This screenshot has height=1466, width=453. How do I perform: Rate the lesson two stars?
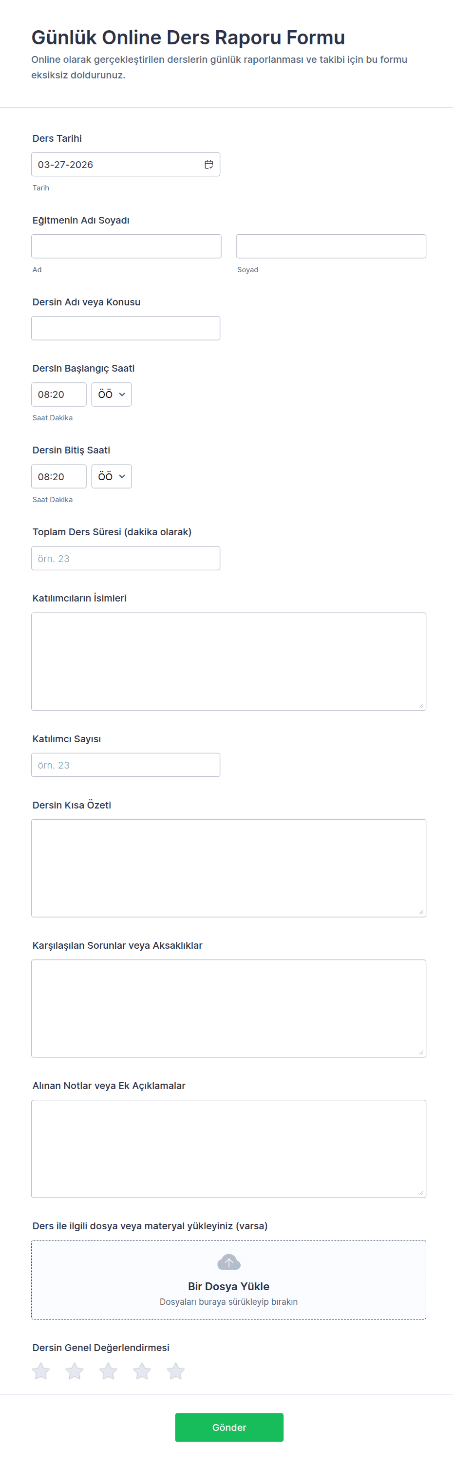(x=75, y=1371)
